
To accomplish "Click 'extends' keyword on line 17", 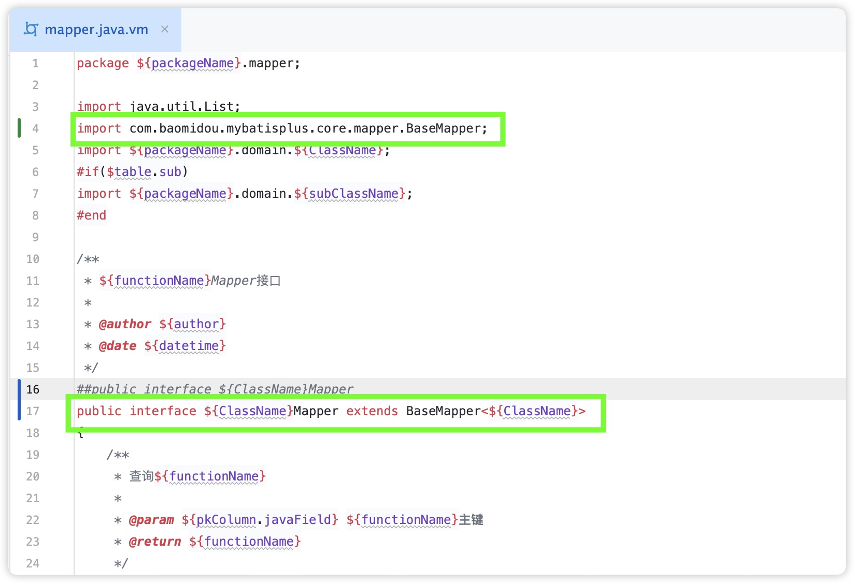I will [372, 411].
